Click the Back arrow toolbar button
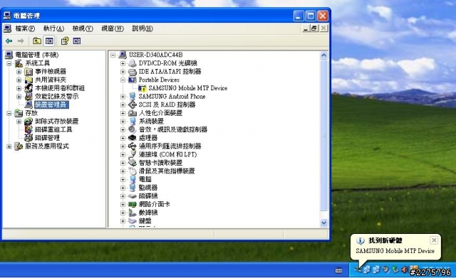This screenshot has height=278, width=456. coord(9,41)
